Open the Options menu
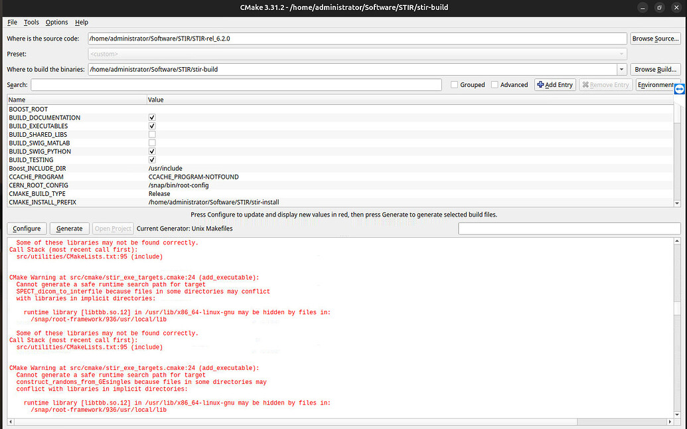The height and width of the screenshot is (429, 687). click(56, 22)
